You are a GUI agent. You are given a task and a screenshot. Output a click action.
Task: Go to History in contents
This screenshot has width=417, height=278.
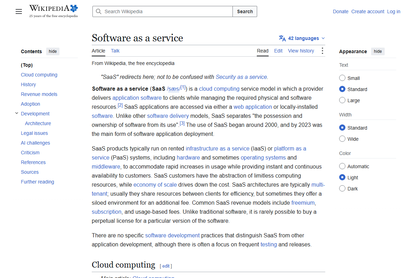point(28,84)
